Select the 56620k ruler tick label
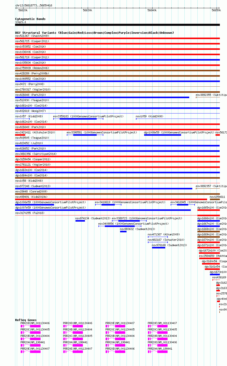Screen dimensions: 227x366 (23, 10)
